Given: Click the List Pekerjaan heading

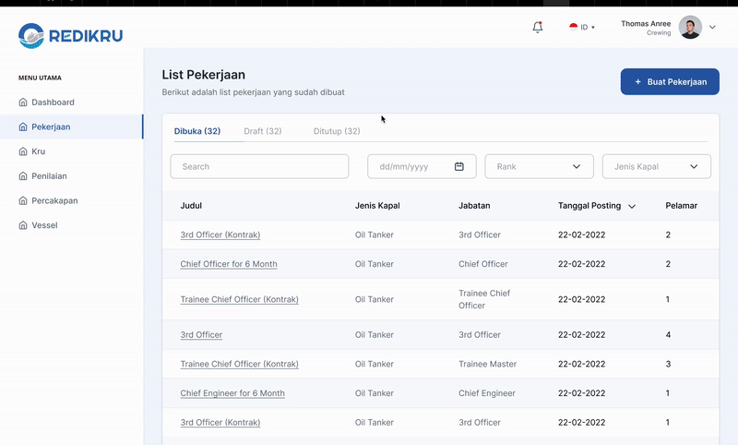Looking at the screenshot, I should [203, 75].
